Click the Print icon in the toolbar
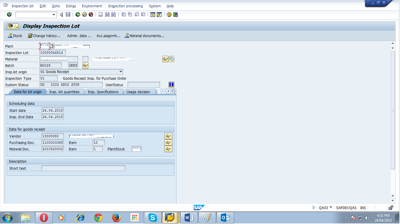The width and height of the screenshot is (400, 224). [x=100, y=15]
